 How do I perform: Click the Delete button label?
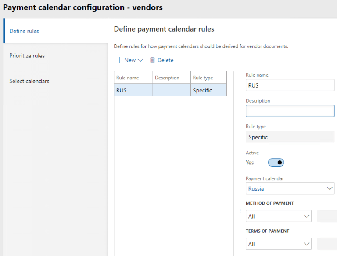(x=165, y=60)
